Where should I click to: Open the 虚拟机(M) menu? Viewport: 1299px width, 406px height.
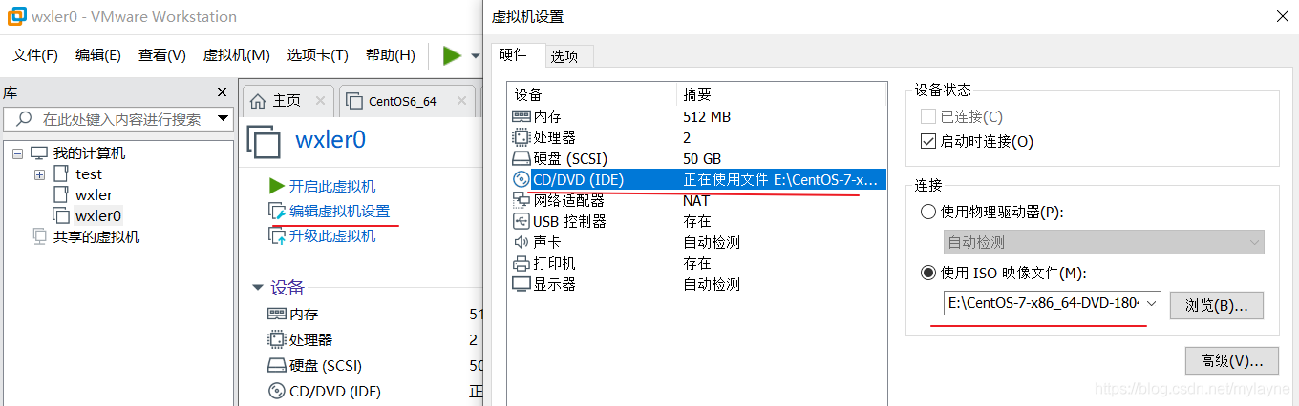tap(236, 55)
